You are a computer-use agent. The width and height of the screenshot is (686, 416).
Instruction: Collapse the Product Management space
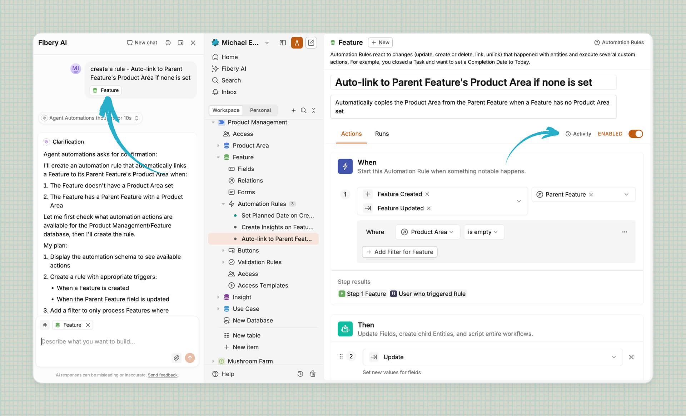coord(213,122)
